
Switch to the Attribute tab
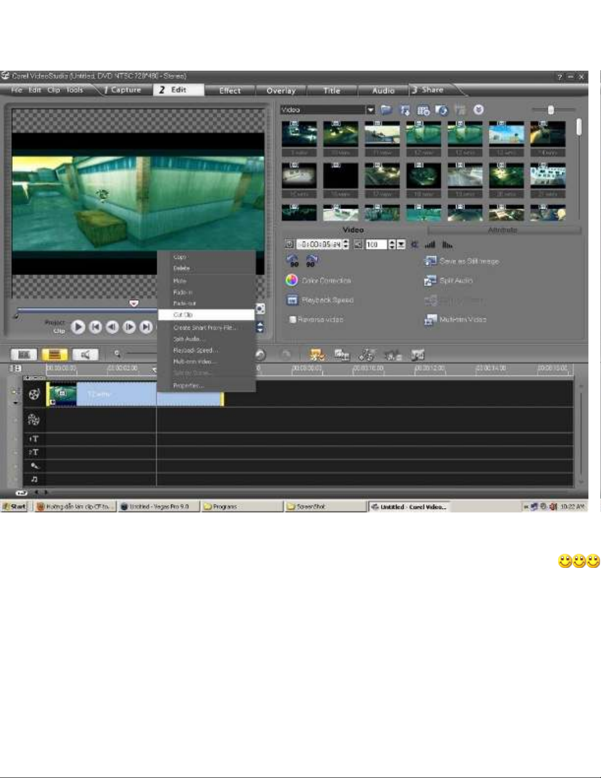point(502,230)
